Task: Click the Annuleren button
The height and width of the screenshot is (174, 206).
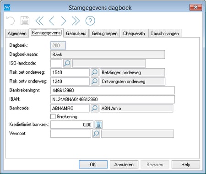Action: tap(124, 164)
